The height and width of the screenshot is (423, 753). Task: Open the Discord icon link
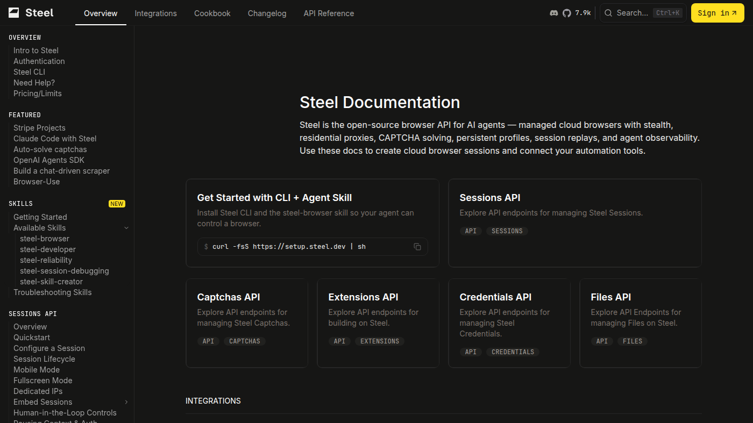[x=554, y=13]
